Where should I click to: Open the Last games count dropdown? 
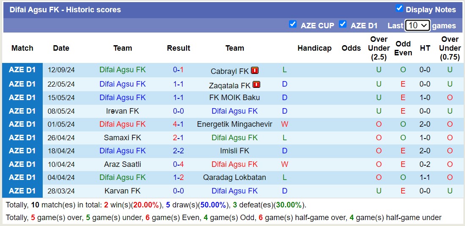(417, 25)
